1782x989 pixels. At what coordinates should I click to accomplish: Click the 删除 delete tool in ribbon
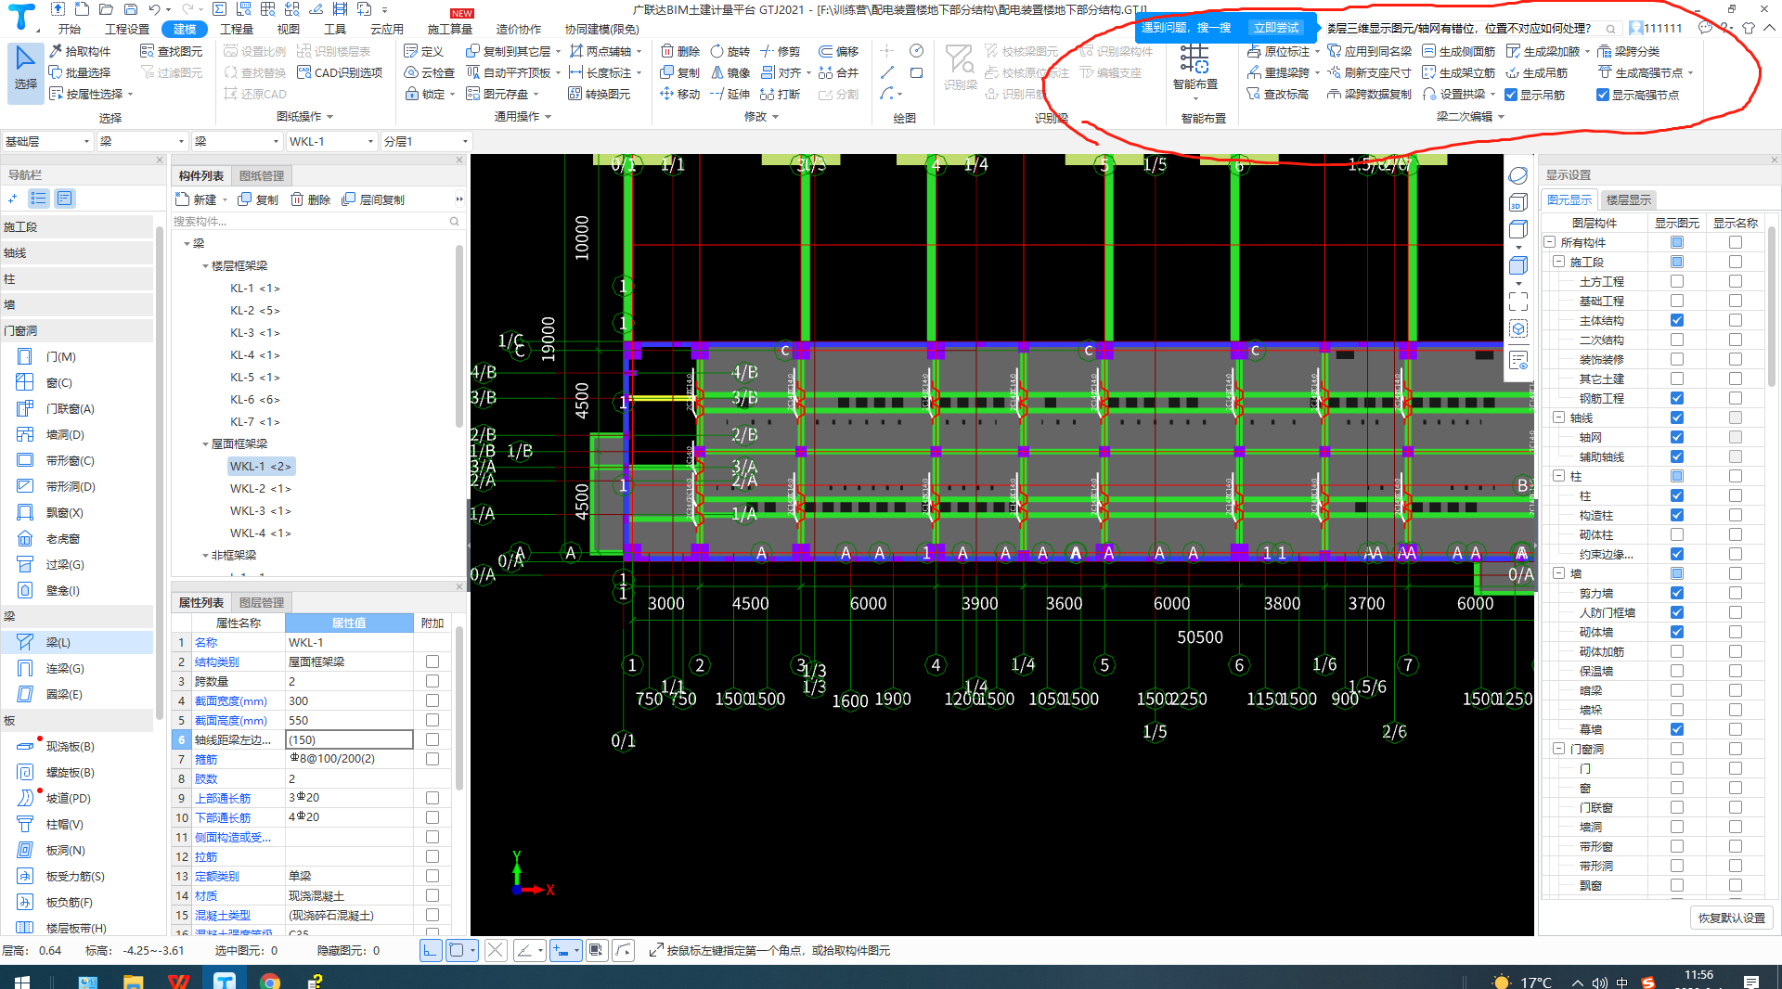(680, 51)
